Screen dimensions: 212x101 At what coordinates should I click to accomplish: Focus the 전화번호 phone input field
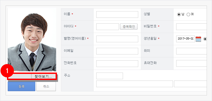pos(117,64)
